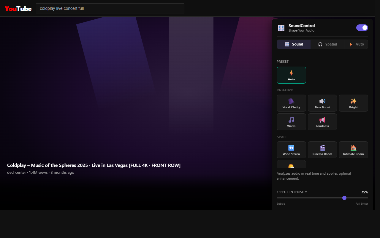The image size is (380, 238).
Task: Click the 75% intensity value
Action: point(365,192)
